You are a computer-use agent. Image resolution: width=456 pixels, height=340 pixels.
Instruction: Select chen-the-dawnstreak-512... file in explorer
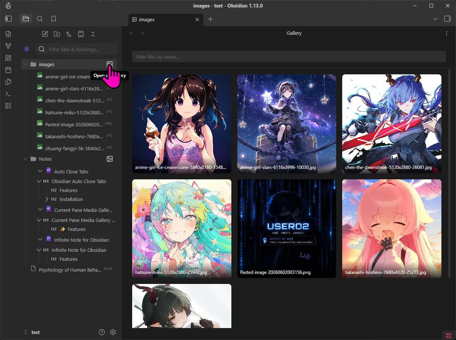(x=75, y=101)
